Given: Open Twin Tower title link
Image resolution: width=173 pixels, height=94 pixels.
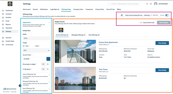Looking at the screenshot, I should (x=103, y=70).
